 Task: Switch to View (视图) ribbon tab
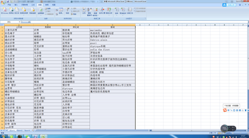54,5
